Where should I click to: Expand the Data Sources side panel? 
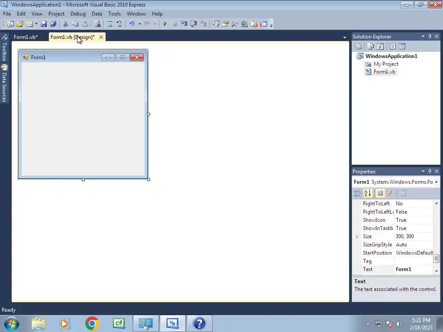[x=4, y=83]
